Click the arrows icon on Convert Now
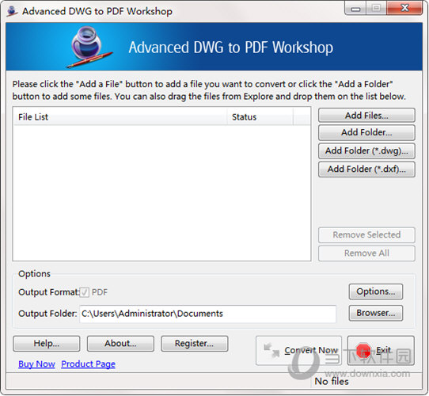Screen dimensions: 429x396 tap(271, 351)
